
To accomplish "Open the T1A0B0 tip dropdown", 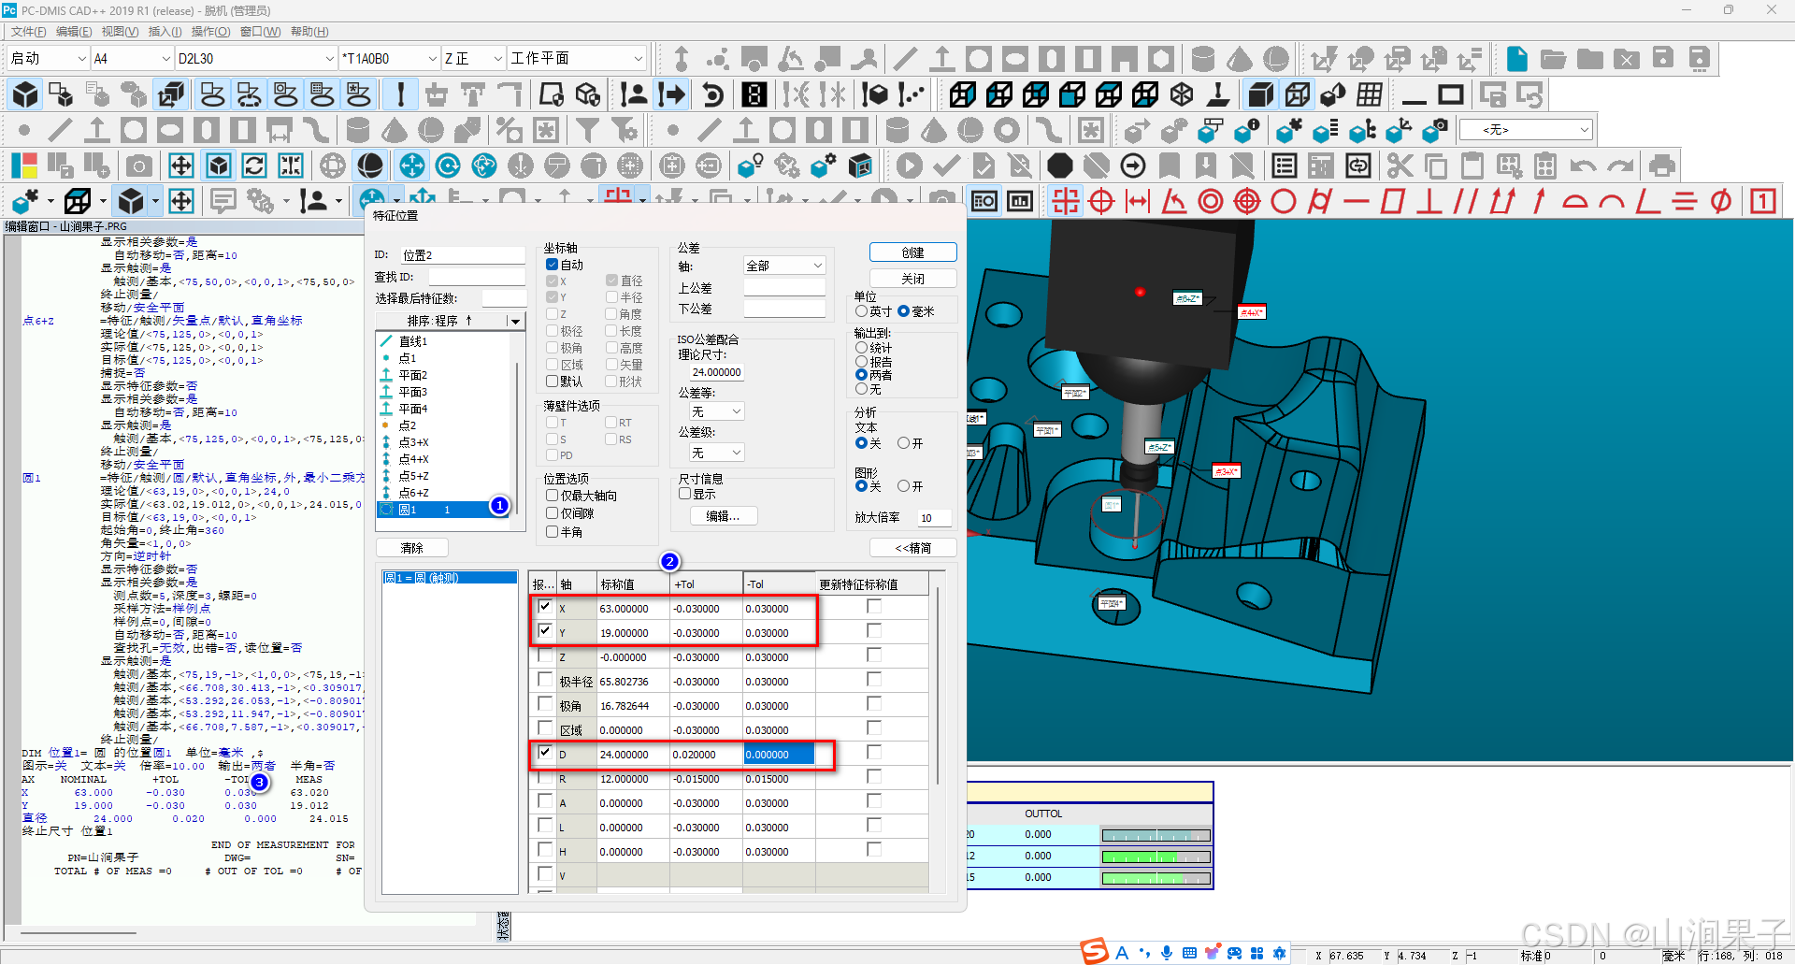I will 389,58.
